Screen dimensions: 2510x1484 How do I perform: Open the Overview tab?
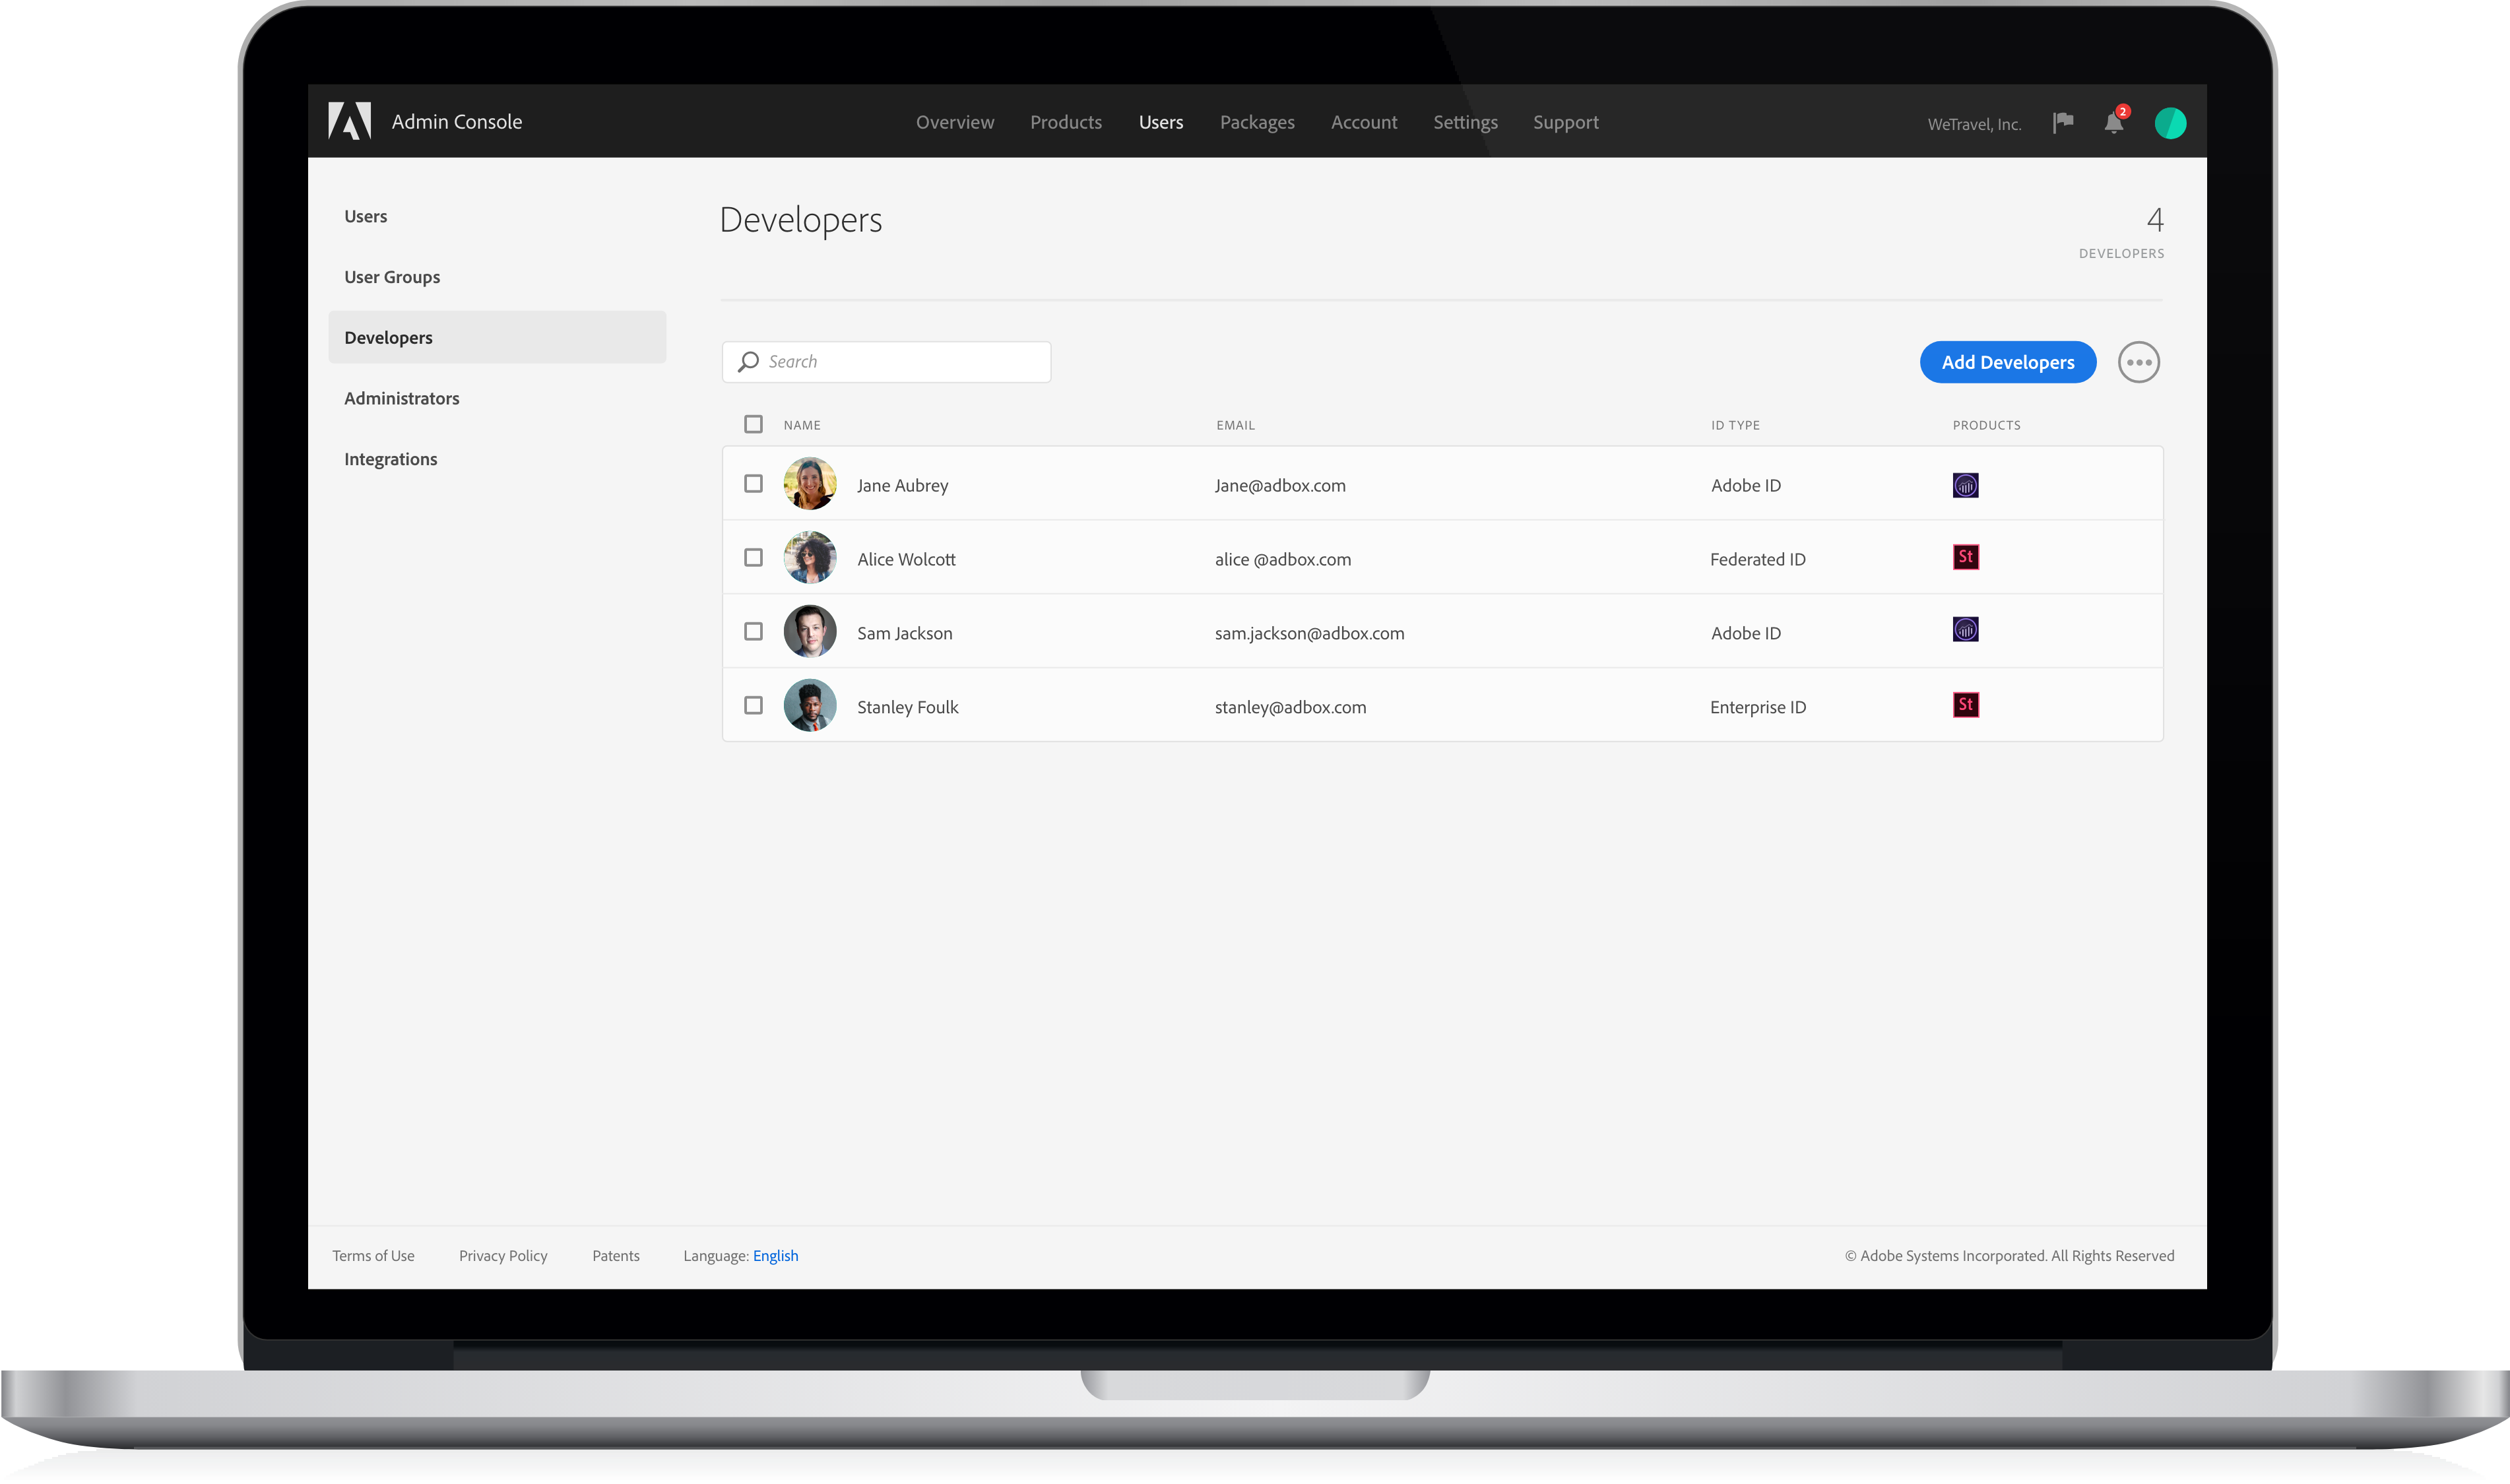pos(955,122)
